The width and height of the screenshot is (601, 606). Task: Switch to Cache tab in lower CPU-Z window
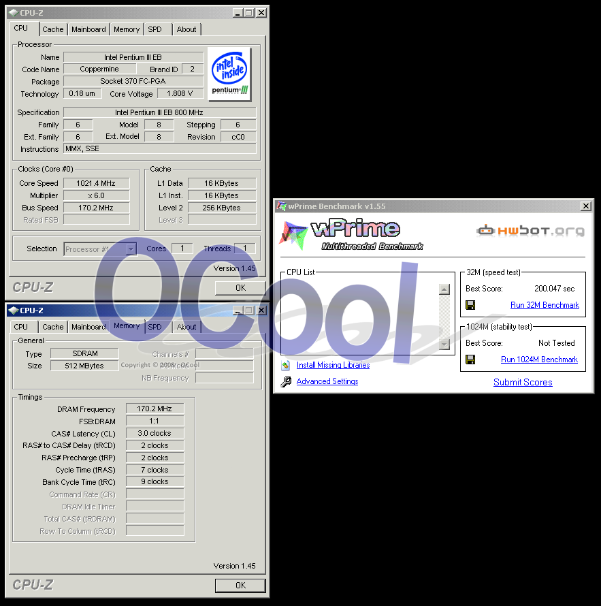tap(53, 327)
